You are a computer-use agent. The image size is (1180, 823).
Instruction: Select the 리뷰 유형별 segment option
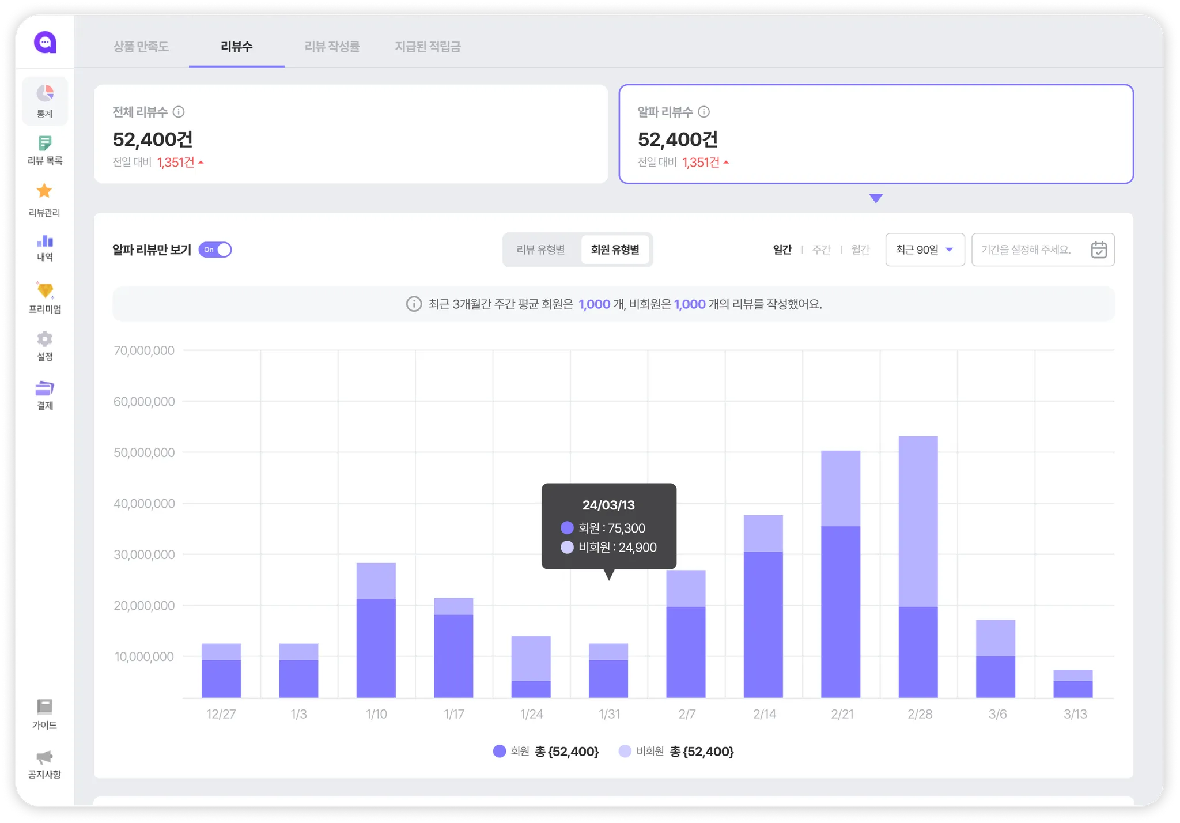[x=540, y=250]
